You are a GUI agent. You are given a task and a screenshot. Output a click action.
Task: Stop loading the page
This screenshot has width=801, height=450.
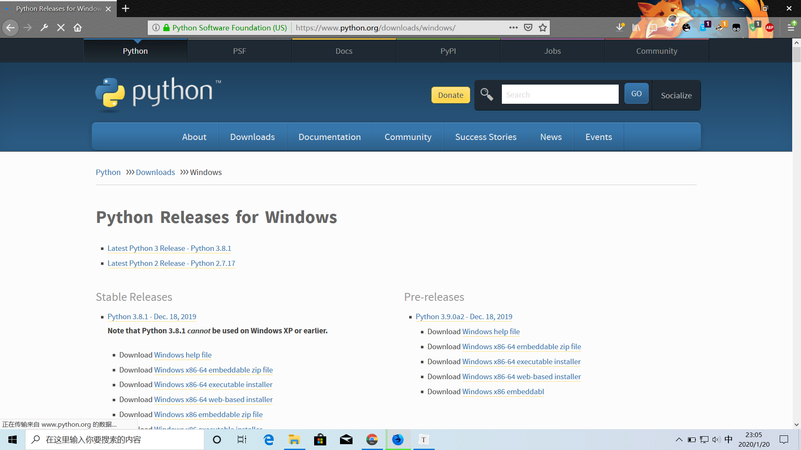click(61, 28)
